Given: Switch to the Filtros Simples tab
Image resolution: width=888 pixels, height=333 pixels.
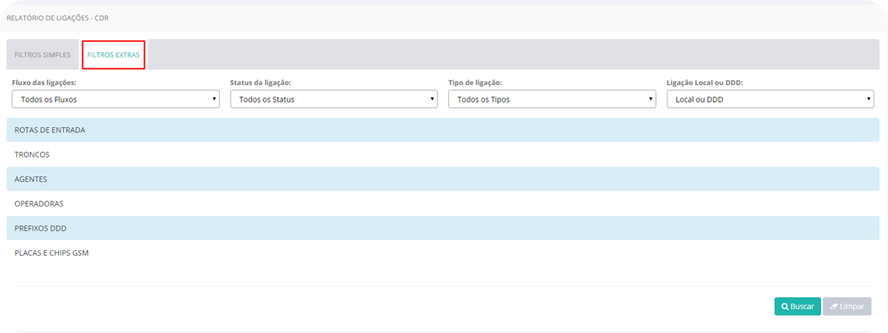Looking at the screenshot, I should point(42,55).
